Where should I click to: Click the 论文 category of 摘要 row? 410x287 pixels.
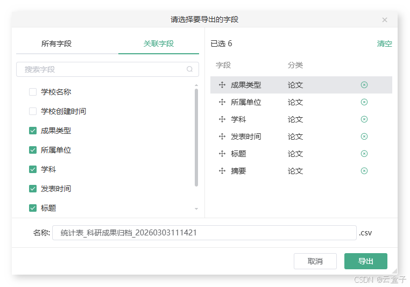pos(295,171)
